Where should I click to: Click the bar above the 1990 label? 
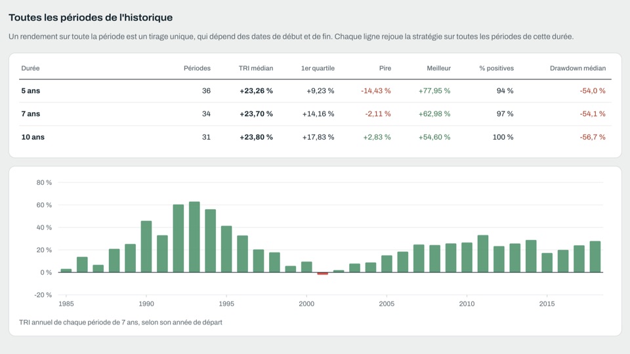(x=146, y=246)
